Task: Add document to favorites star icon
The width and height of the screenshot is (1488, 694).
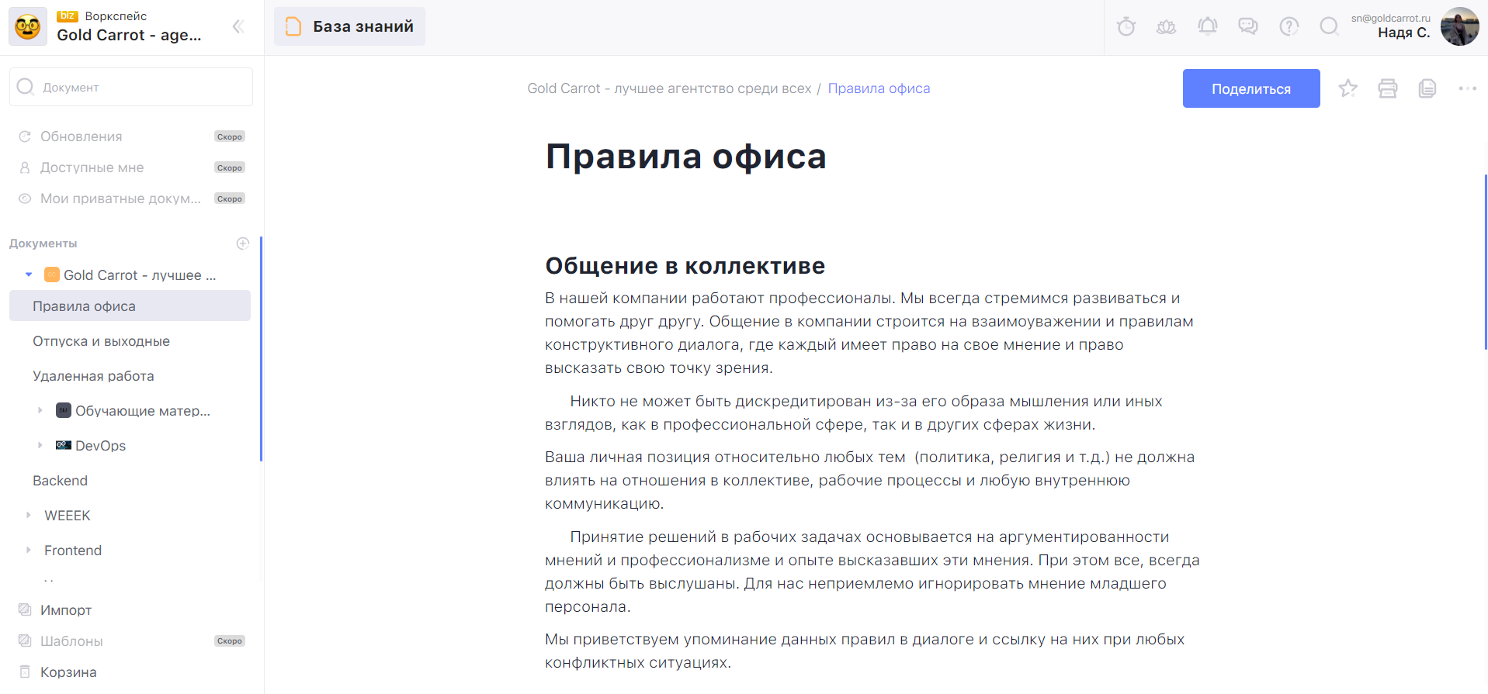Action: pos(1348,88)
